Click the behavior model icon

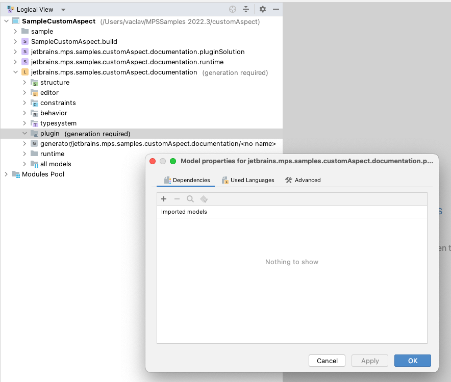point(34,113)
